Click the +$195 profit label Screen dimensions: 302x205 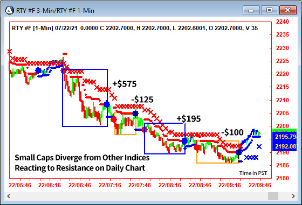point(189,119)
